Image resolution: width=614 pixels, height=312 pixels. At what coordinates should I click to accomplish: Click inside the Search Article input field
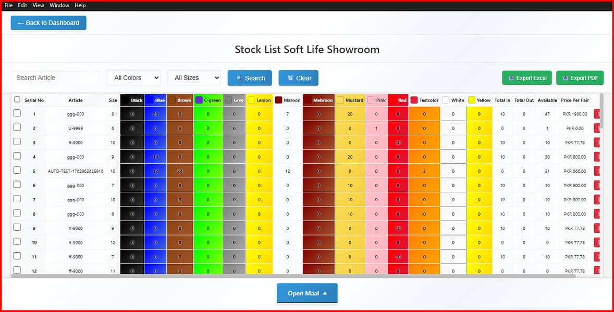point(55,77)
